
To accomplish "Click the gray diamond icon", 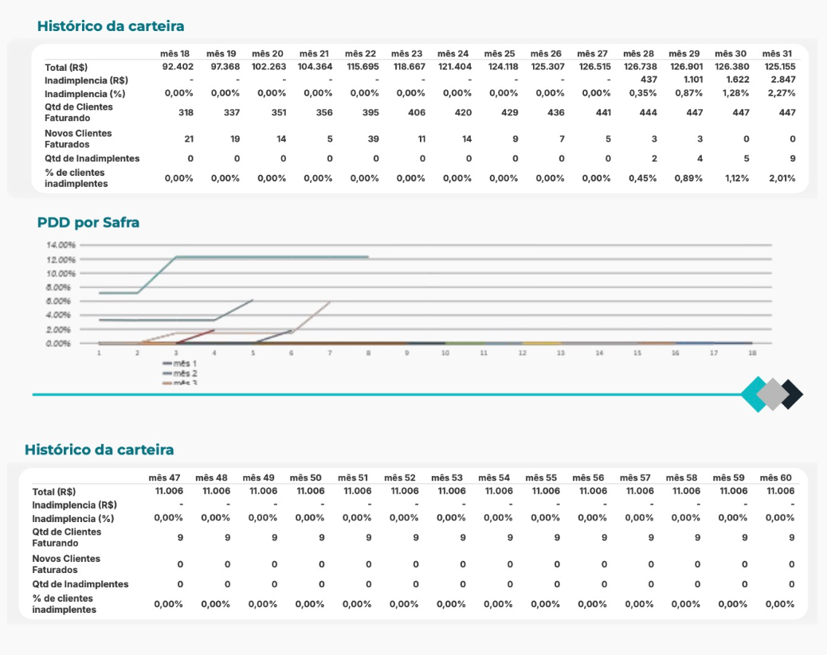I will pos(773,394).
